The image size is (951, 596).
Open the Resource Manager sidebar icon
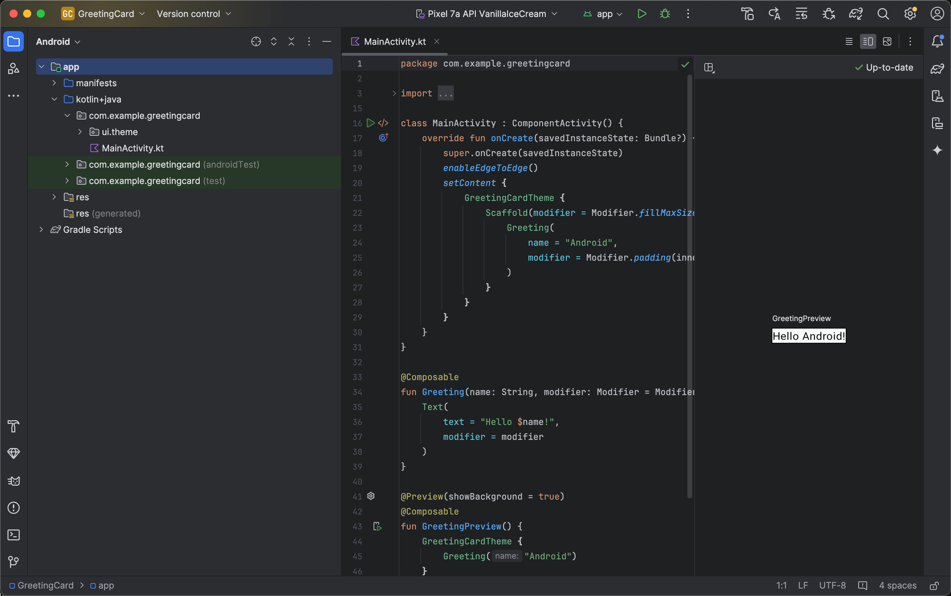click(13, 69)
